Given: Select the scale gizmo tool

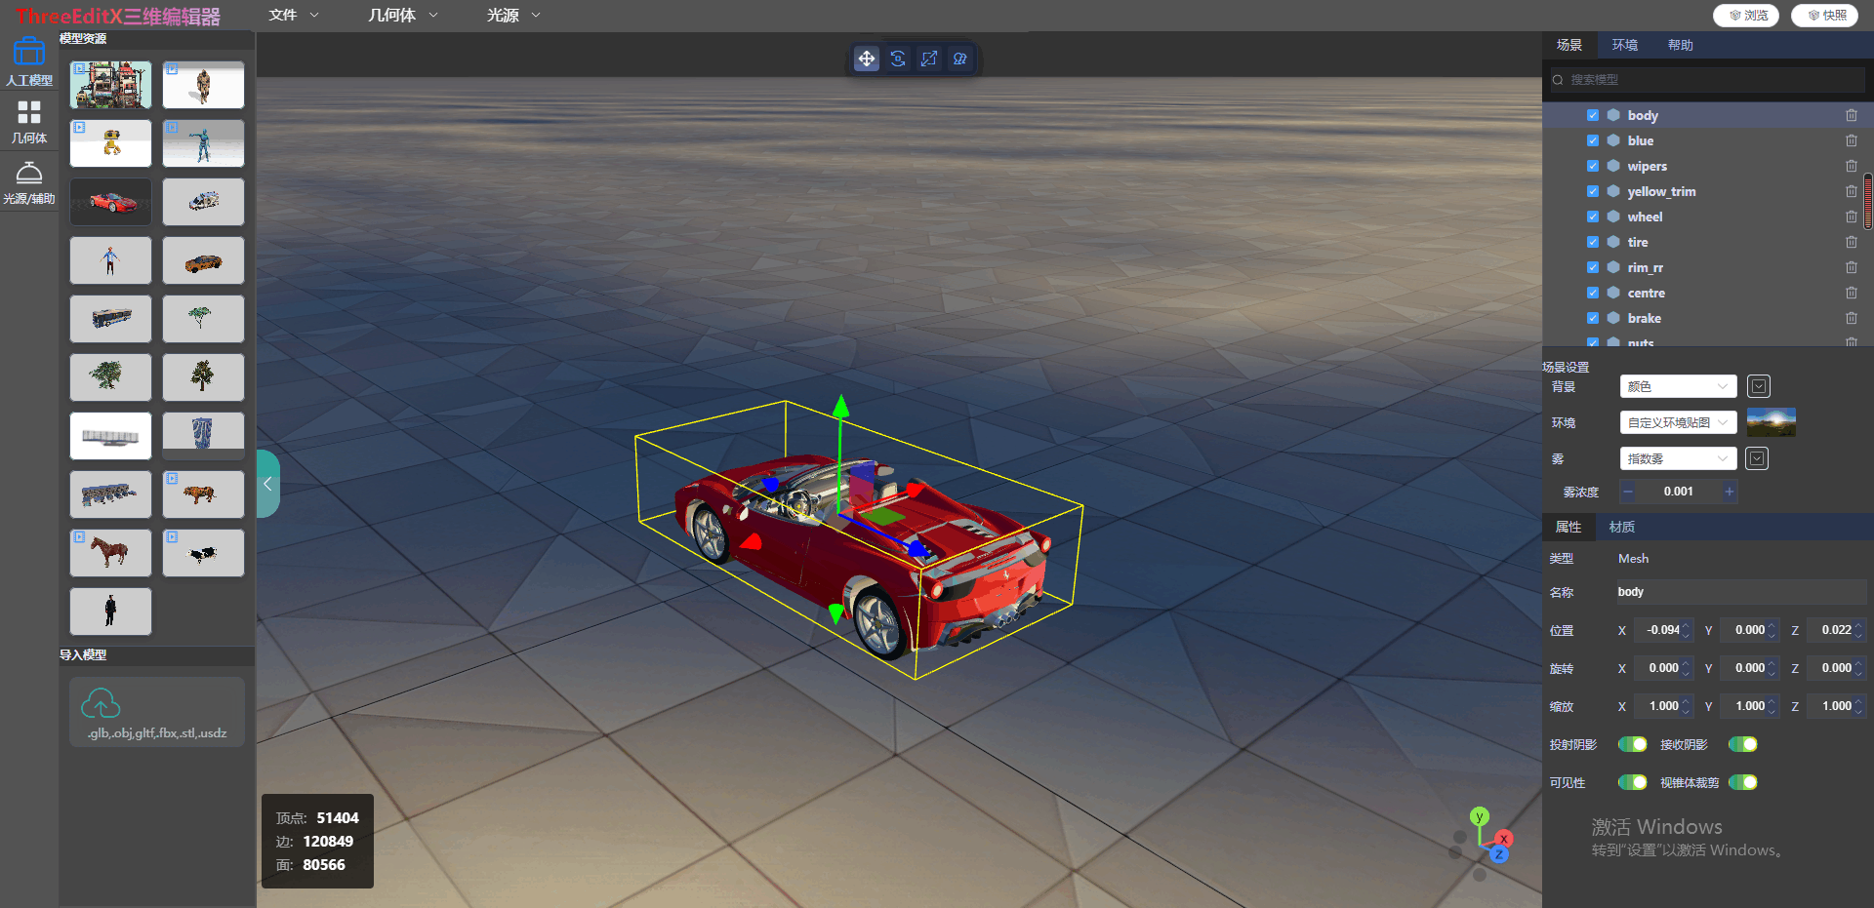Looking at the screenshot, I should pos(929,59).
